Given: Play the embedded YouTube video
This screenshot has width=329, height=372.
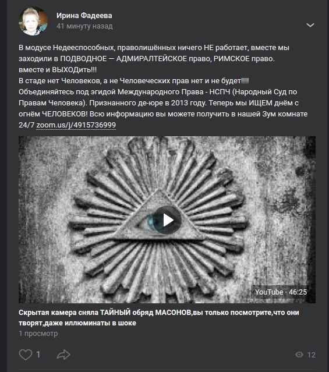Looking at the screenshot, I should [x=167, y=220].
